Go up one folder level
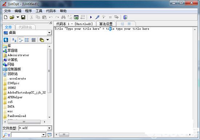The image size is (200, 140). [6, 40]
